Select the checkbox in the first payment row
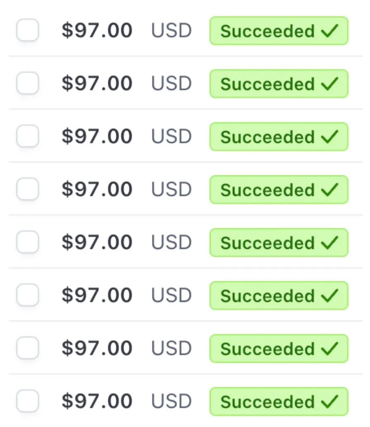 pos(28,30)
